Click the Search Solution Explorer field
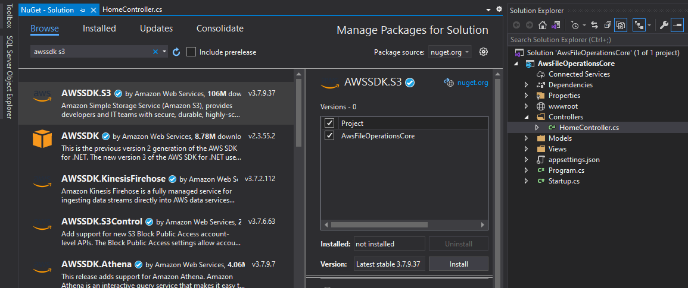688x288 pixels. click(597, 40)
